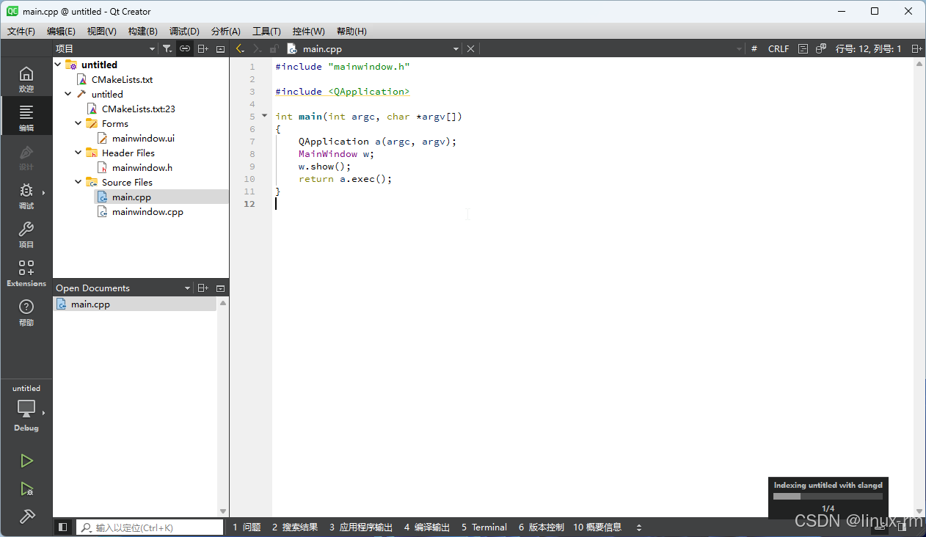The height and width of the screenshot is (537, 926).
Task: Select main.cpp in Open Documents list
Action: point(135,304)
